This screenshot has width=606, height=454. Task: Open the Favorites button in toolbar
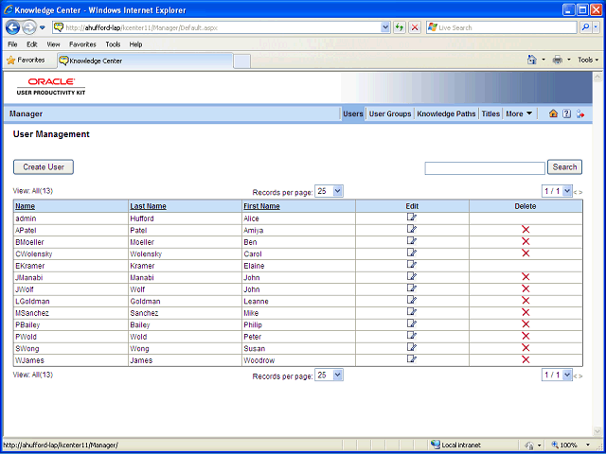[26, 61]
